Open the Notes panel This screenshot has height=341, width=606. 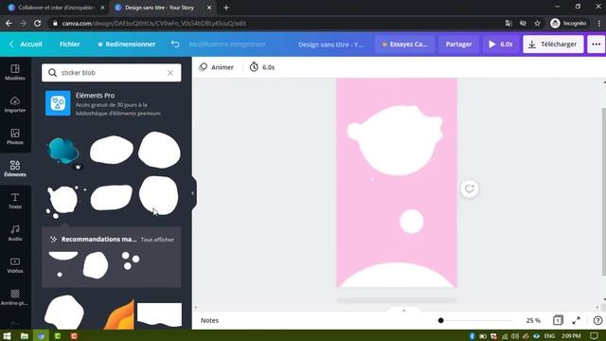pyautogui.click(x=209, y=320)
